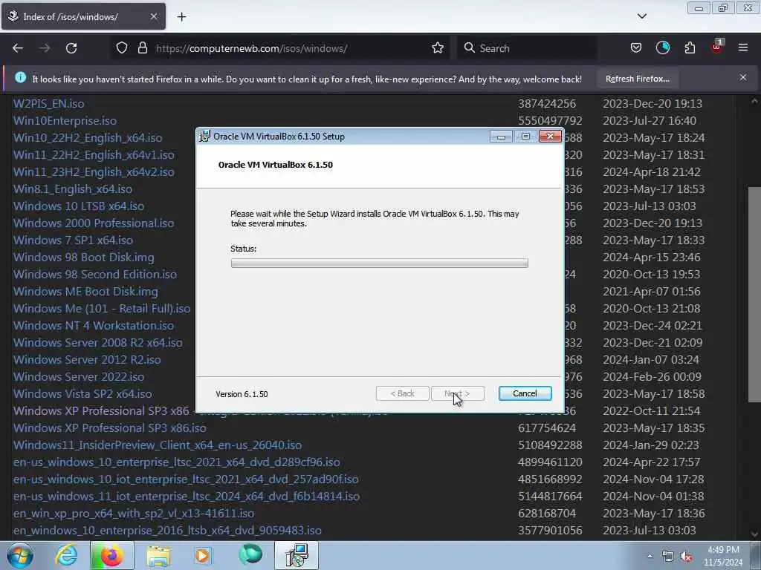Open en-us_windows_10_enterprise_ltsc_2021 iso link
Screen dimensions: 761x570
pyautogui.click(x=177, y=462)
